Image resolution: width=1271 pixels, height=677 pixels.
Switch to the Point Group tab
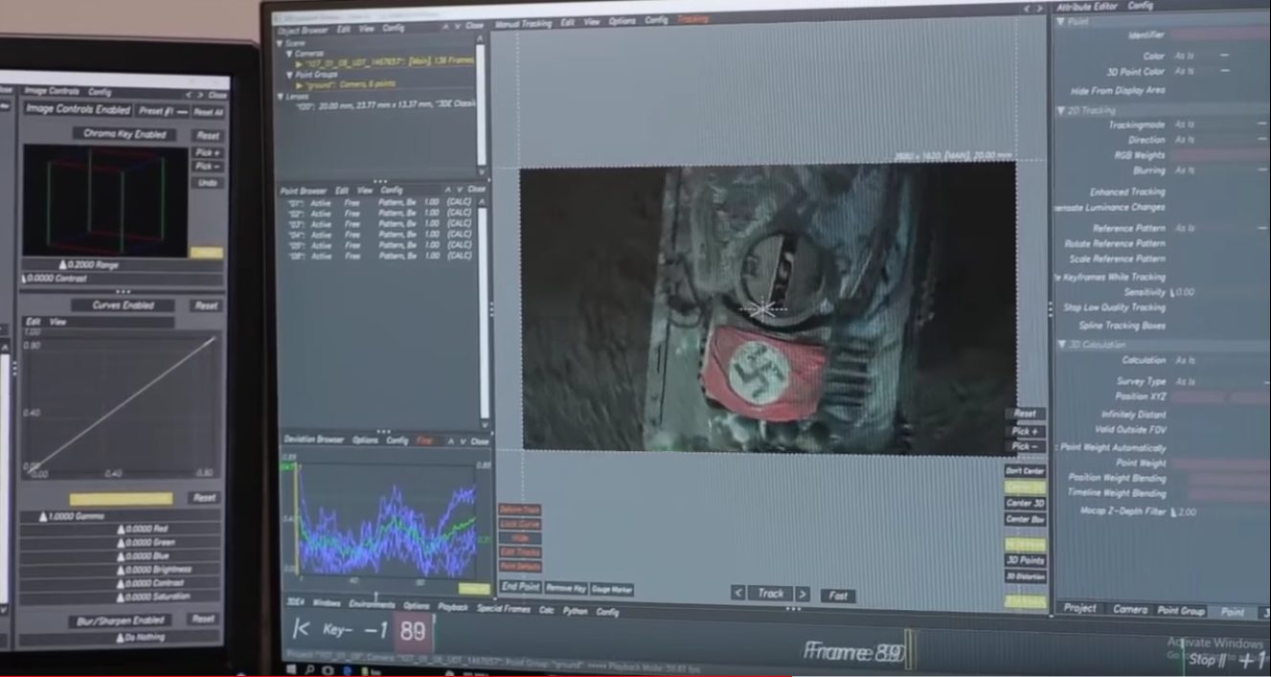[1180, 610]
